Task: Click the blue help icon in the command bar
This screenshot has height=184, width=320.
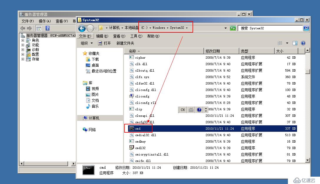Action: (303, 43)
